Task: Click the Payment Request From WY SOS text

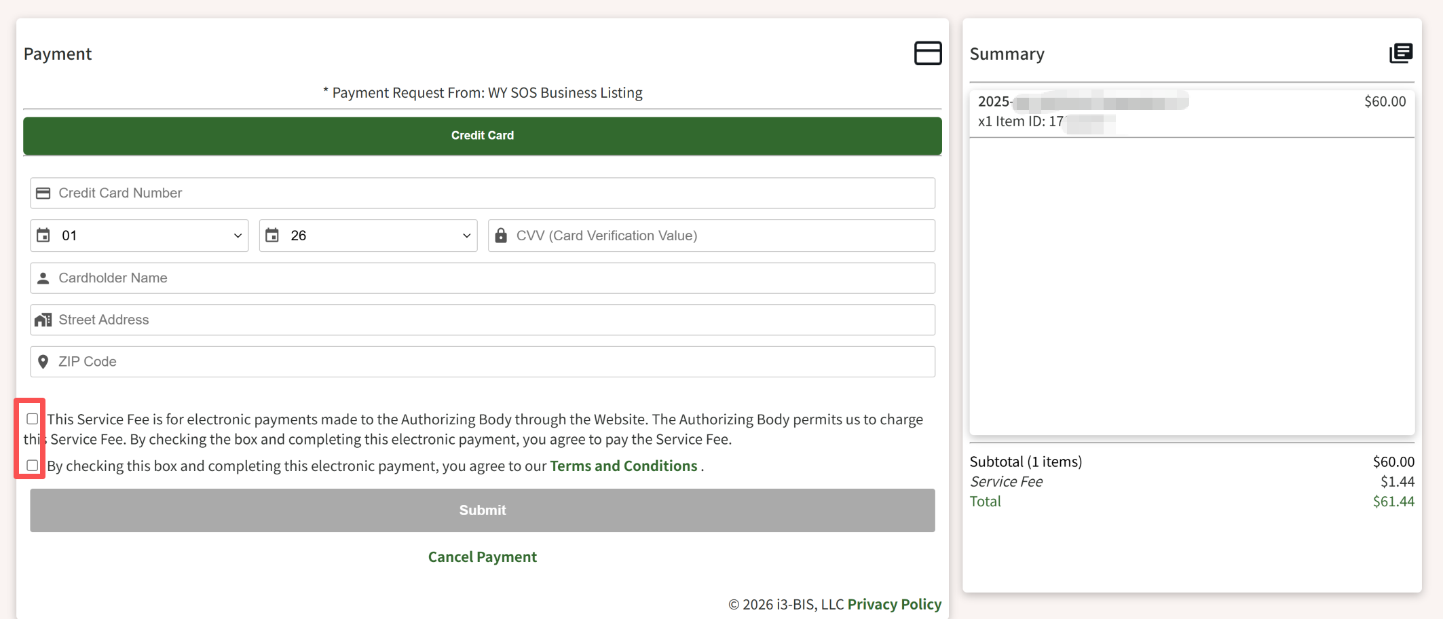Action: (483, 93)
